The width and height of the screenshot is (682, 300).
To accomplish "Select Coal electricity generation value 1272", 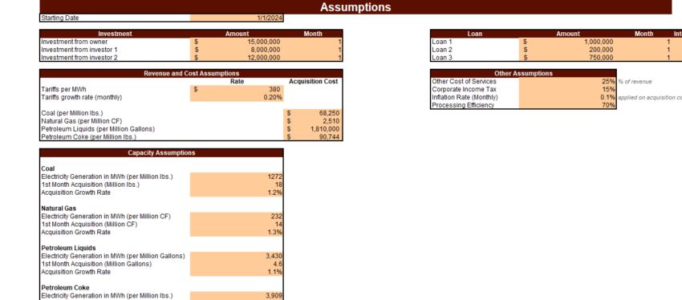I will click(x=237, y=176).
